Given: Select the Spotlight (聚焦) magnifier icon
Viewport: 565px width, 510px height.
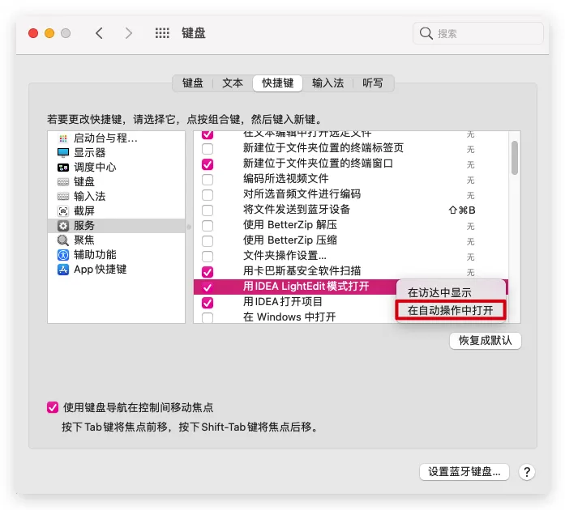Looking at the screenshot, I should click(63, 240).
